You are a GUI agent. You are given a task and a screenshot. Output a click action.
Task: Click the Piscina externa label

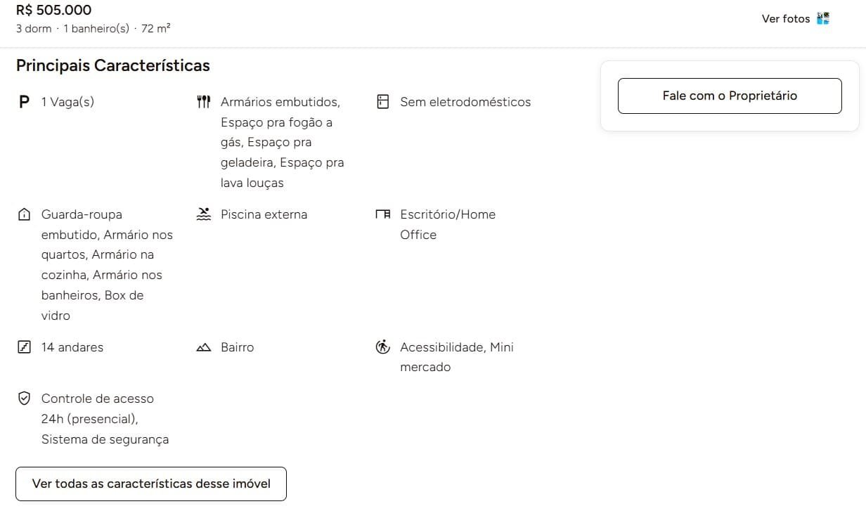pos(264,214)
